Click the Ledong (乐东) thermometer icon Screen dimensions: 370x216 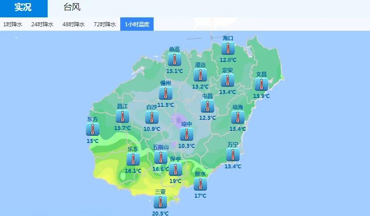(x=133, y=159)
